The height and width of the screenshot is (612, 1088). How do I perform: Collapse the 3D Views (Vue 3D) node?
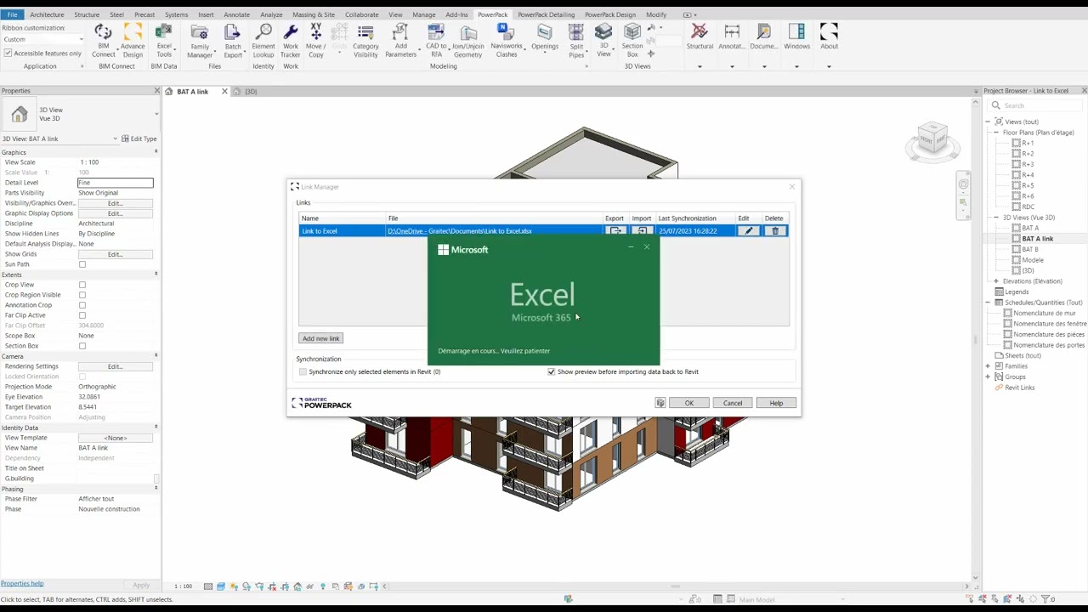[996, 218]
